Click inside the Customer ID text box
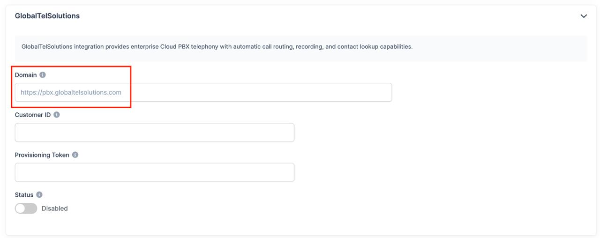Image resolution: width=600 pixels, height=238 pixels. tap(155, 133)
